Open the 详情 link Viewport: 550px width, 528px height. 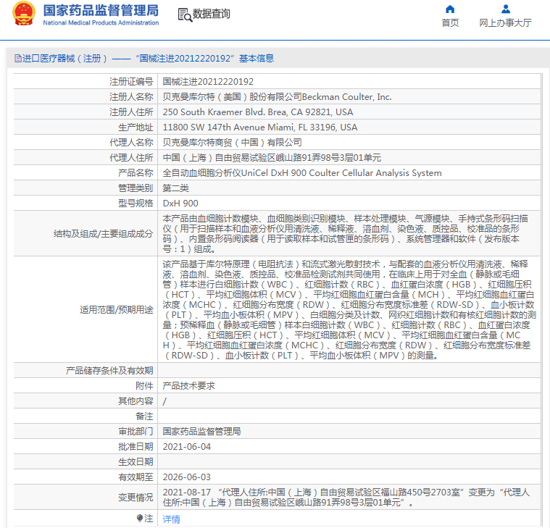point(171,519)
